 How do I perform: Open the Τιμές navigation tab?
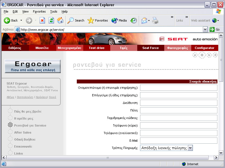(124, 48)
